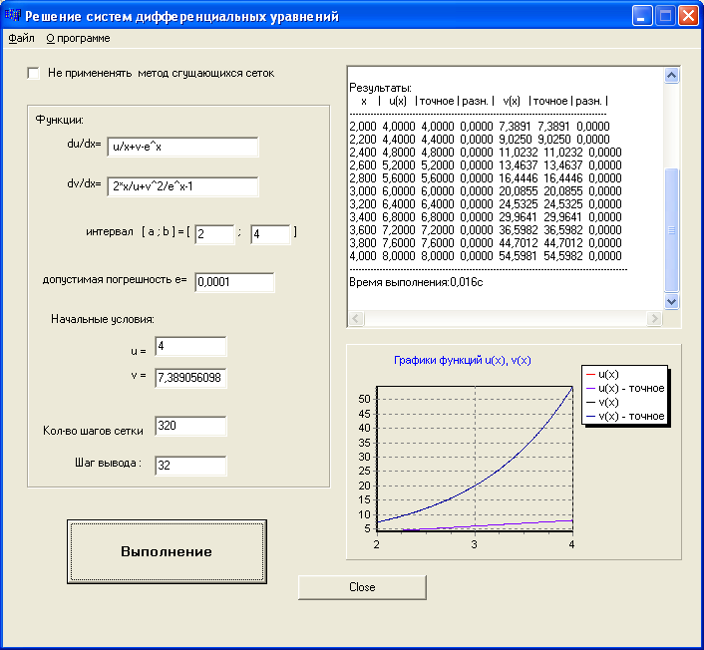Click the application icon in title bar
The image size is (704, 650).
[14, 16]
